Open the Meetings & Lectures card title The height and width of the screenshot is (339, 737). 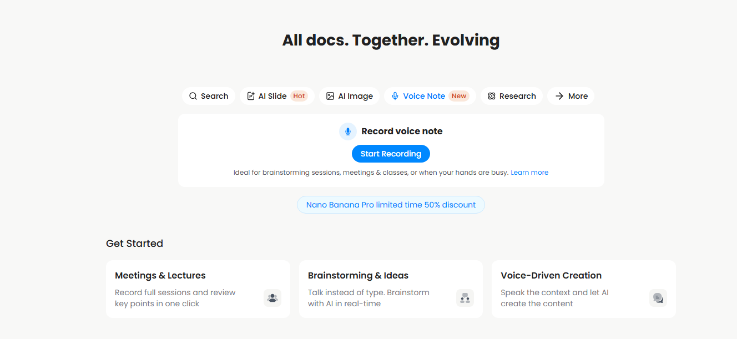(x=160, y=275)
